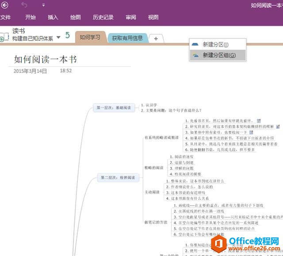Image resolution: width=283 pixels, height=256 pixels.
Task: Click the undo arrow in quick access
Action: pos(24,5)
